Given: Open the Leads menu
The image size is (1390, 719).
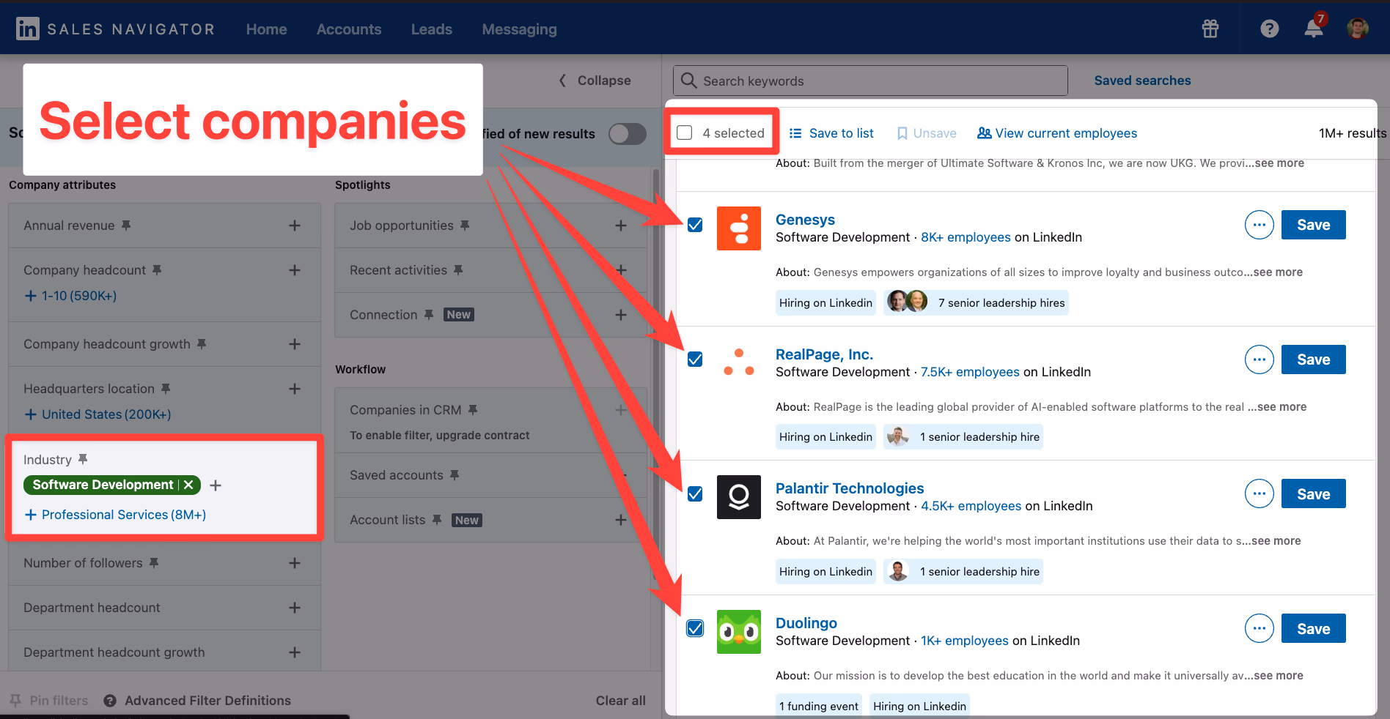Looking at the screenshot, I should (x=432, y=29).
